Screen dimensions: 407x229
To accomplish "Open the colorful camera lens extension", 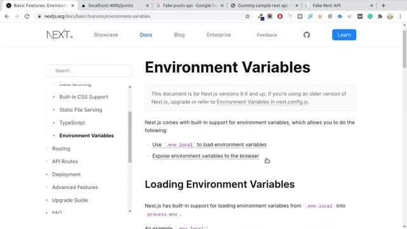I will tap(270, 17).
